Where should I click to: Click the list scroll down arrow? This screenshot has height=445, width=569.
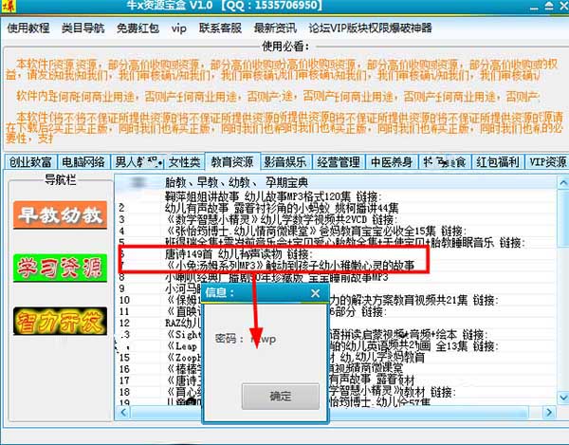(x=562, y=398)
